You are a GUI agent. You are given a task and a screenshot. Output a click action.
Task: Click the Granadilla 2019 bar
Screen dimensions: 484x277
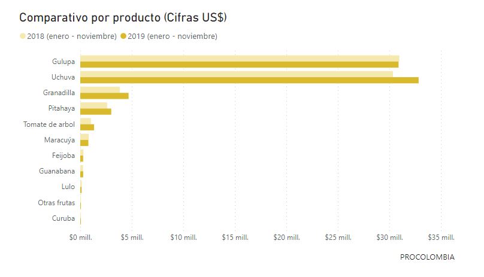(x=104, y=96)
